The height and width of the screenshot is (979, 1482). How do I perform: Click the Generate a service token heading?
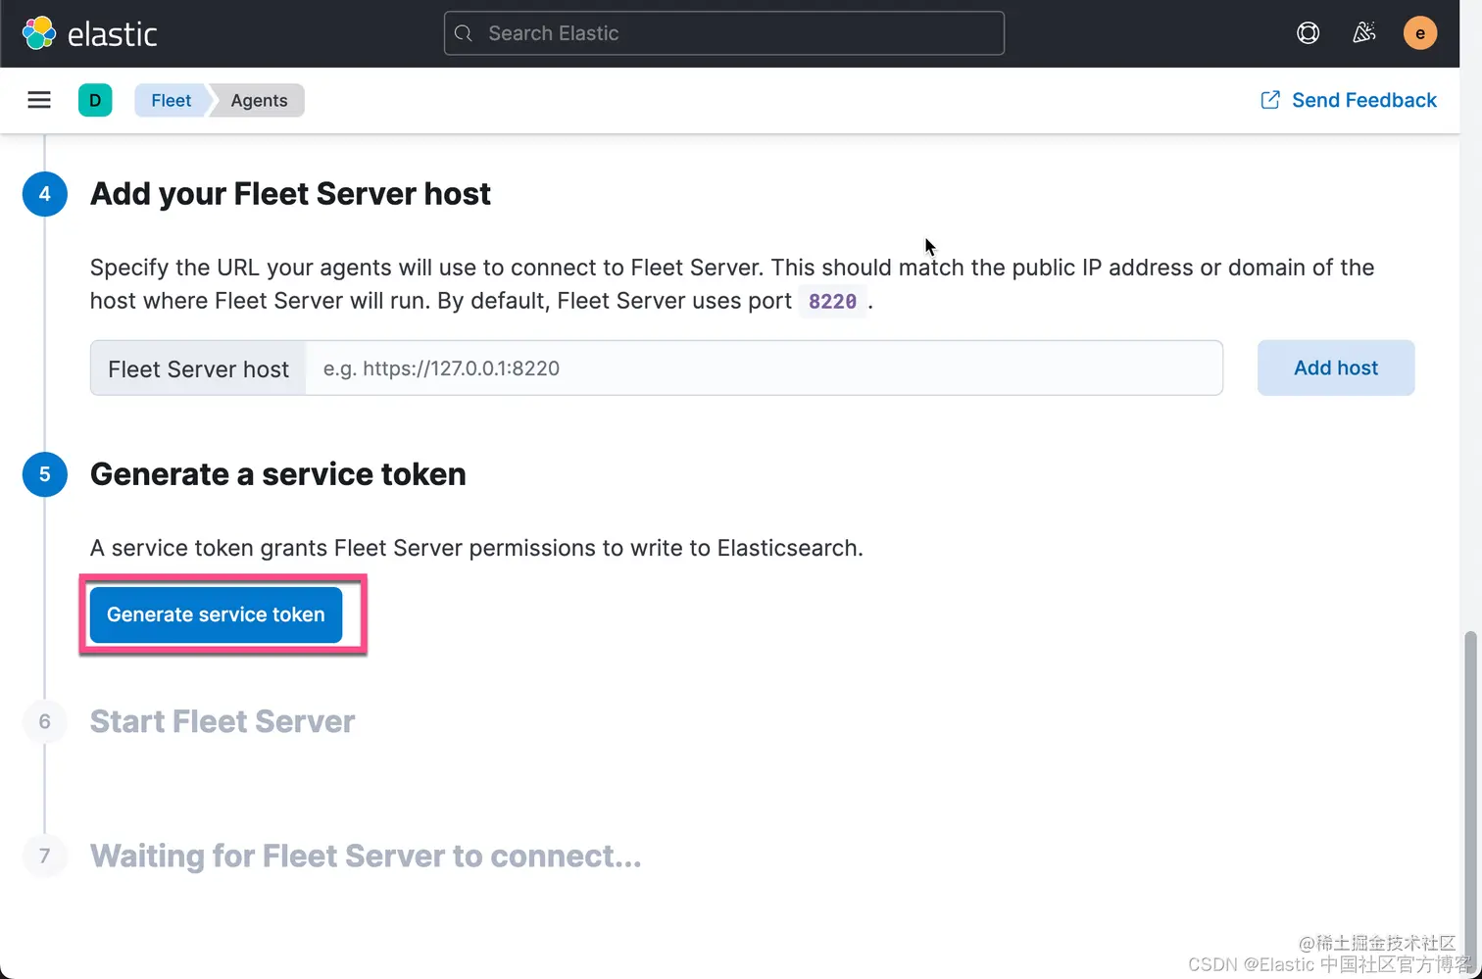coord(278,474)
